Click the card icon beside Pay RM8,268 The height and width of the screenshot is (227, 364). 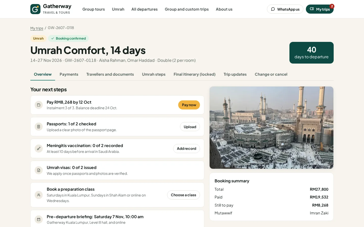tap(39, 105)
